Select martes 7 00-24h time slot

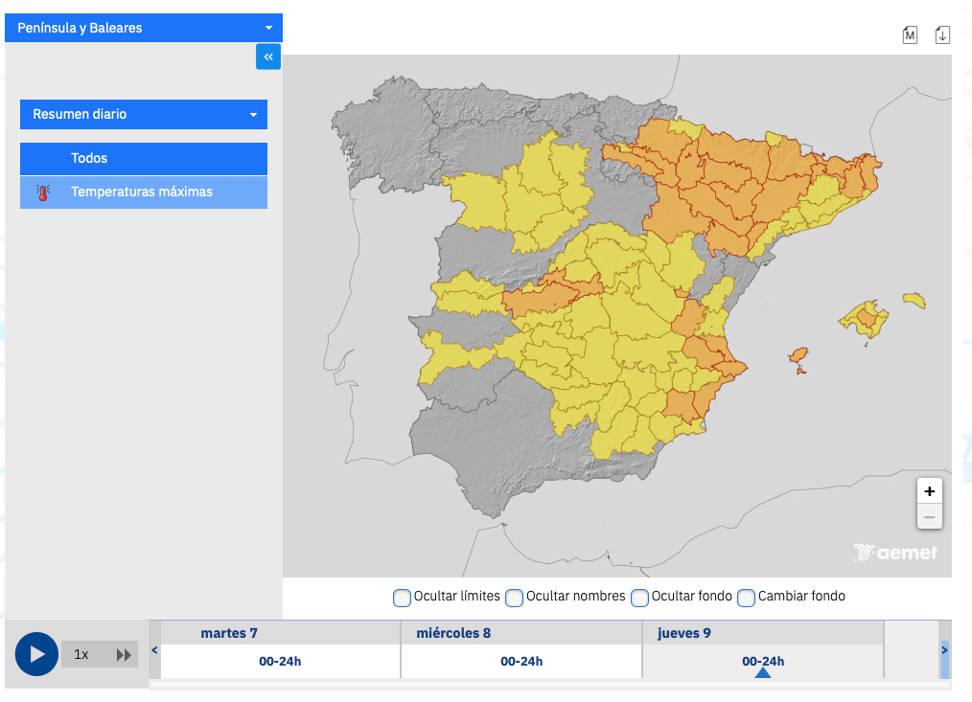coord(280,661)
